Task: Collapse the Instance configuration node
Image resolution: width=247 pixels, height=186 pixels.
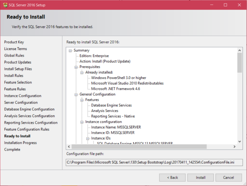Action: [x=82, y=122]
